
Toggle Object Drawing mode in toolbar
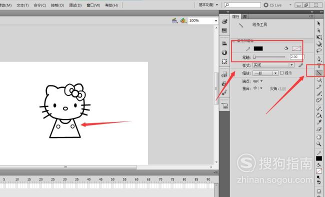[x=319, y=191]
